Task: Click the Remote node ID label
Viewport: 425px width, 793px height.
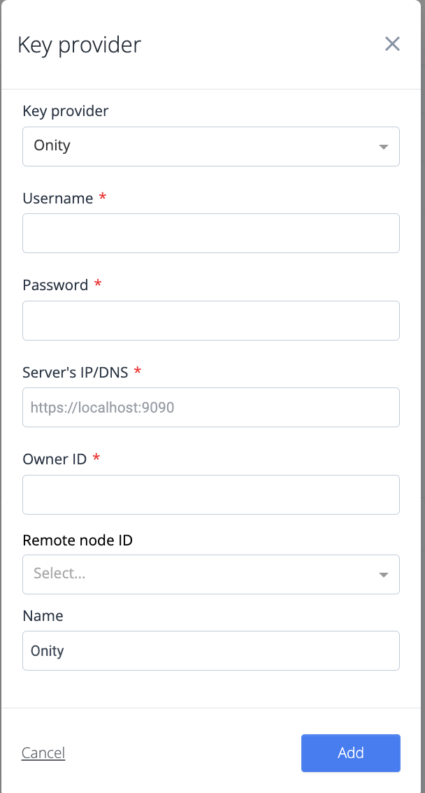Action: [77, 540]
